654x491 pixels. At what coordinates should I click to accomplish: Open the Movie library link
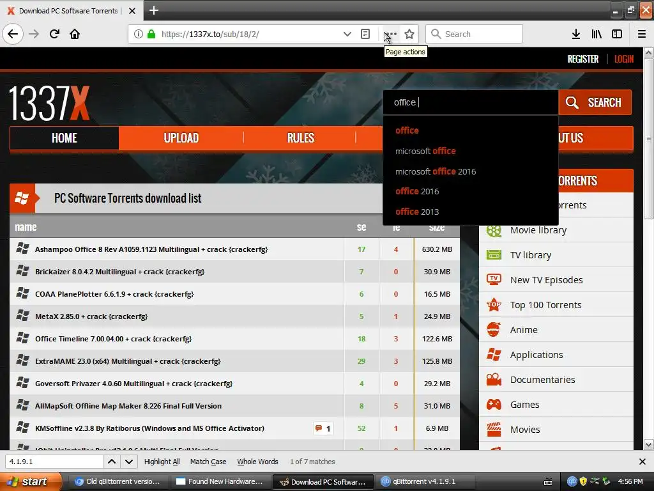538,230
